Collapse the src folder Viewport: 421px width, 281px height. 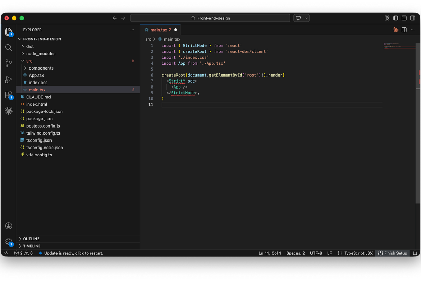click(x=29, y=61)
